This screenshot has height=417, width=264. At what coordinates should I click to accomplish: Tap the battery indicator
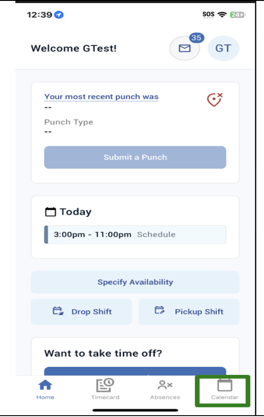pos(238,14)
